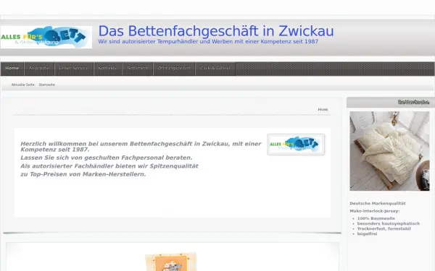435x271 pixels.
Task: Open the Bettwäsche bedding photo
Action: point(389,151)
